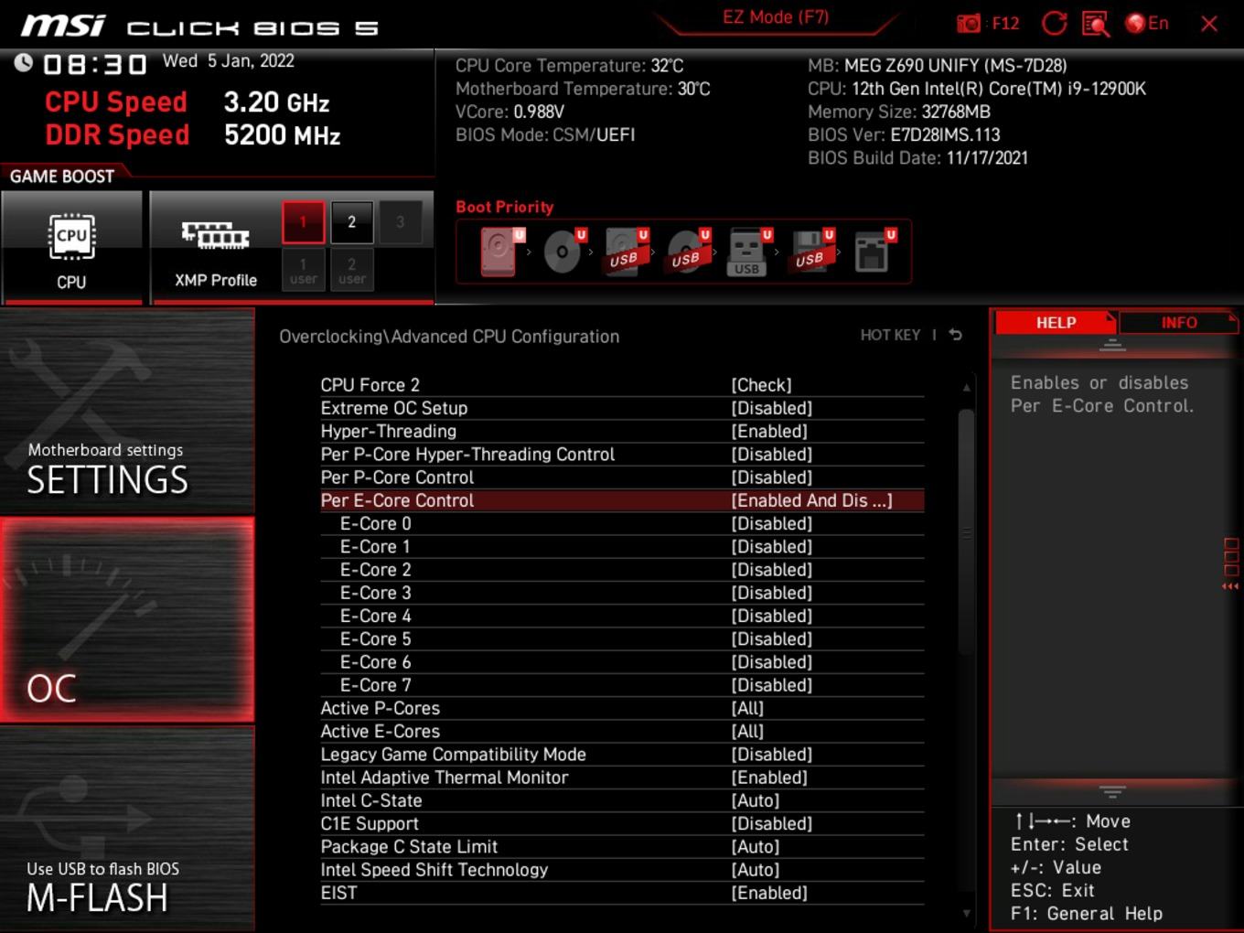Click scroll down arrow of settings list
1244x933 pixels.
coord(966,913)
